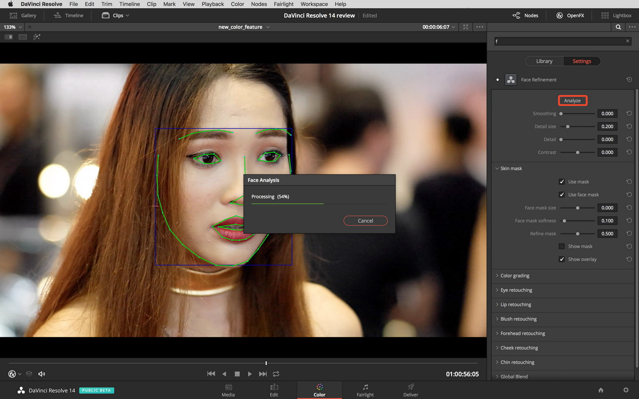Open the Gallery panel
639x399 pixels.
(23, 15)
